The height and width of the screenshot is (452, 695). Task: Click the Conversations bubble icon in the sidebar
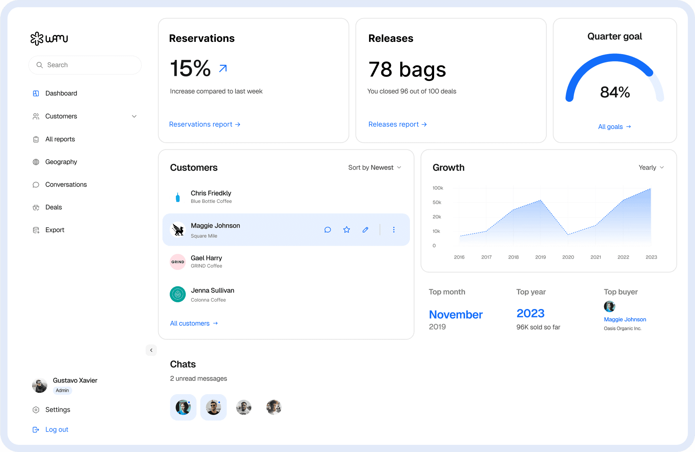36,184
